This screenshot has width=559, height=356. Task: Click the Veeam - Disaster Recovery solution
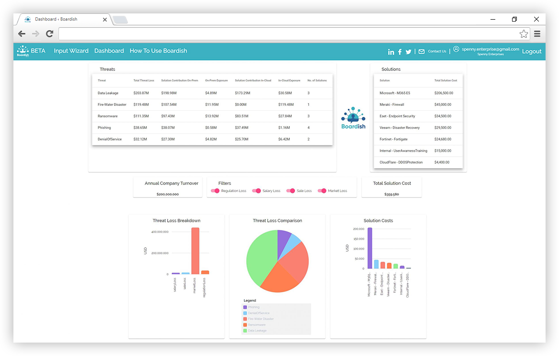[399, 128]
